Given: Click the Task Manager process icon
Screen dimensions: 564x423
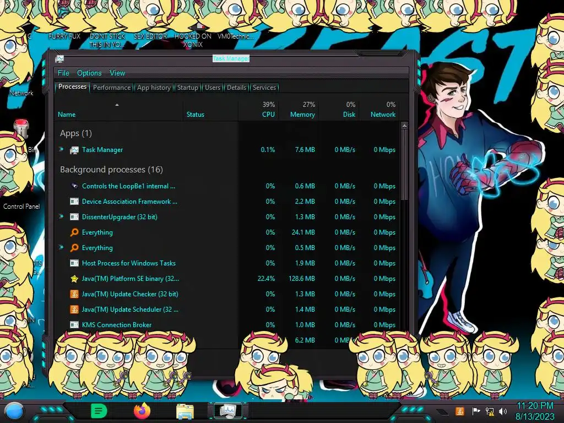Looking at the screenshot, I should (x=74, y=150).
